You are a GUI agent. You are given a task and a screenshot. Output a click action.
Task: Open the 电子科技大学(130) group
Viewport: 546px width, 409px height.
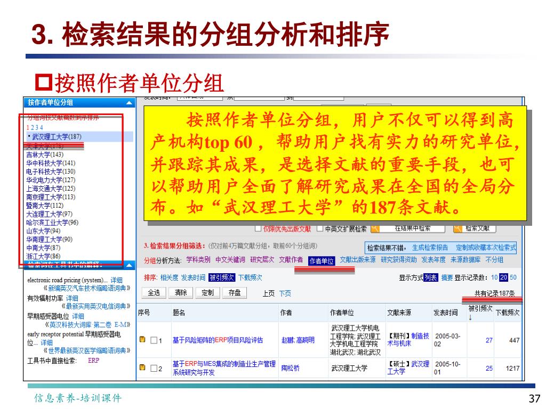(x=51, y=171)
